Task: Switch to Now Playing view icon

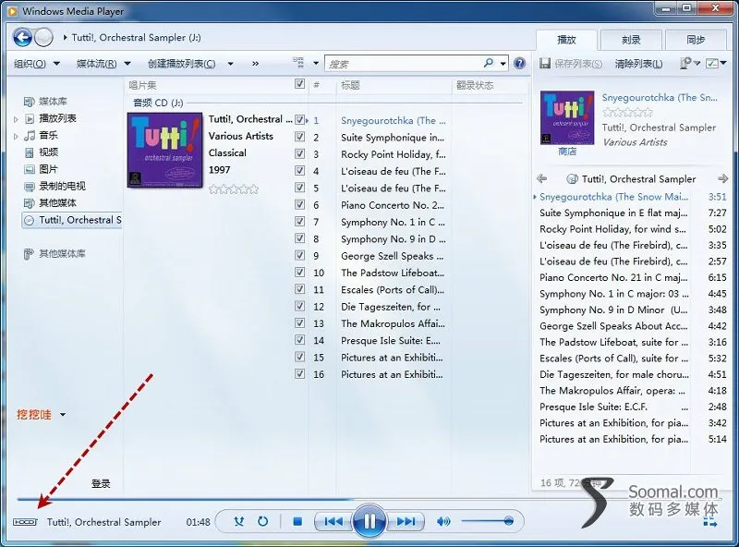Action: point(709,521)
